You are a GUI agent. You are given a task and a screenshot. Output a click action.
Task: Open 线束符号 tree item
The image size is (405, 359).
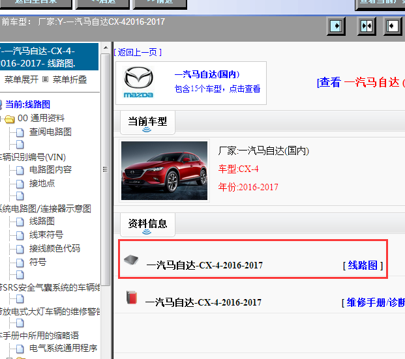[x=46, y=235]
